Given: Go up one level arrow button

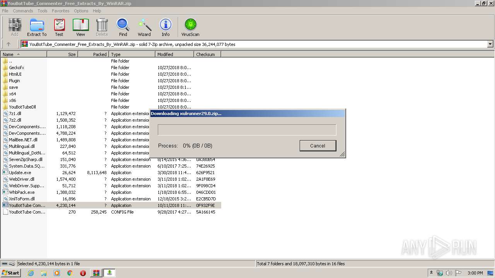Looking at the screenshot, I should [9, 44].
